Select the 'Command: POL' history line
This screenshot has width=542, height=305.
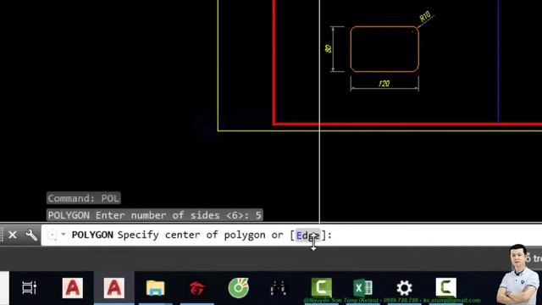83,198
